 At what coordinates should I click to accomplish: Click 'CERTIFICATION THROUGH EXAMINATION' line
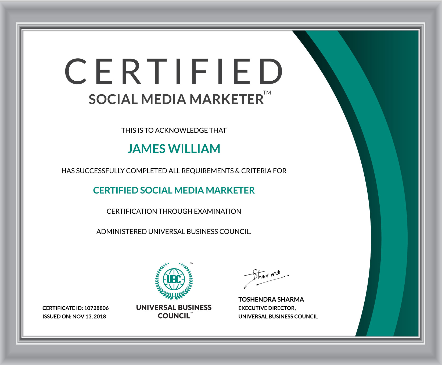(x=174, y=211)
